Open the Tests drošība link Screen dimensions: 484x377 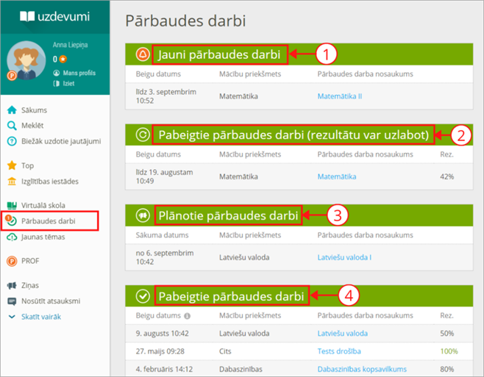pos(341,351)
